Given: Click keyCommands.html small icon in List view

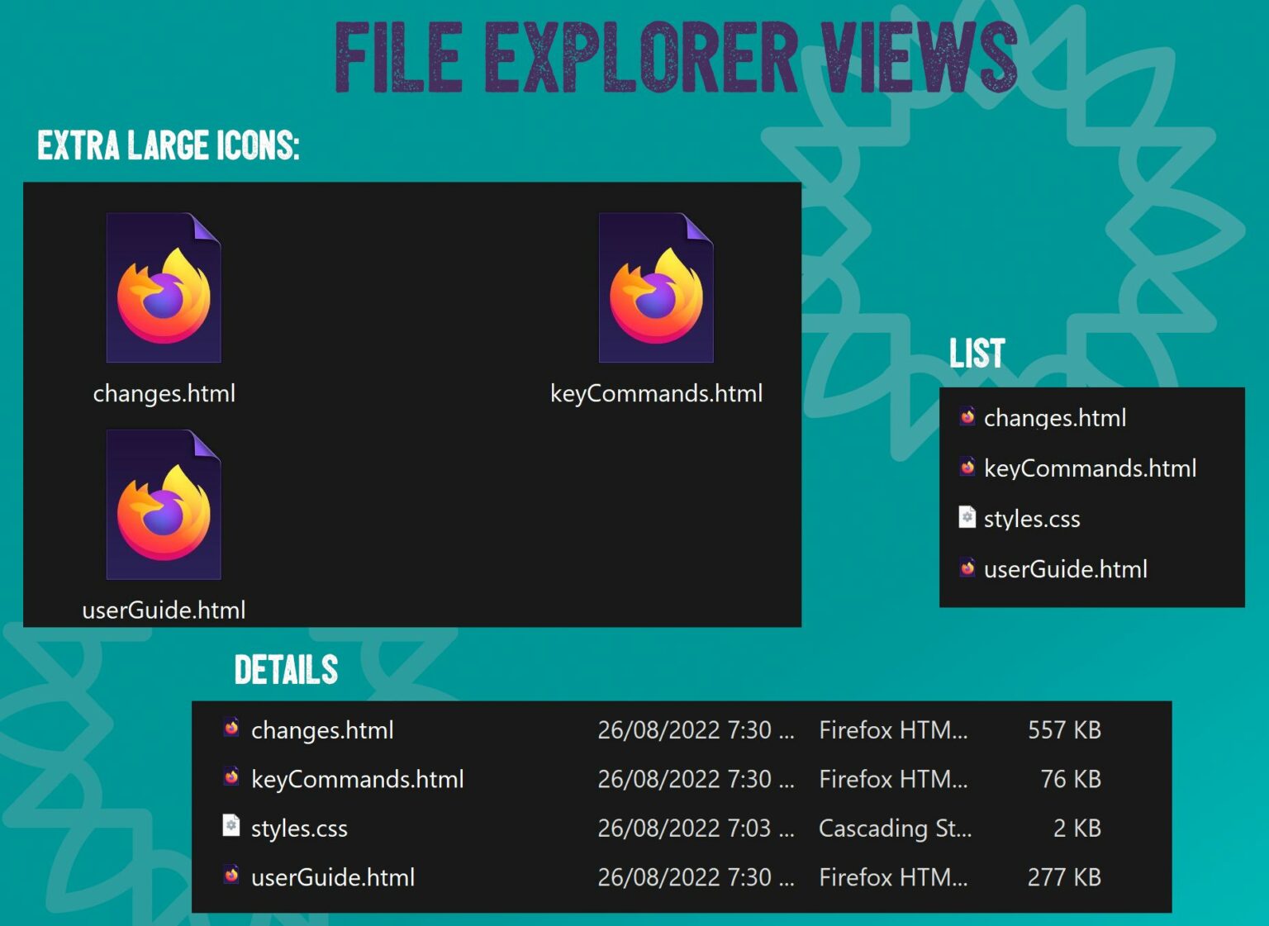Looking at the screenshot, I should (x=967, y=468).
